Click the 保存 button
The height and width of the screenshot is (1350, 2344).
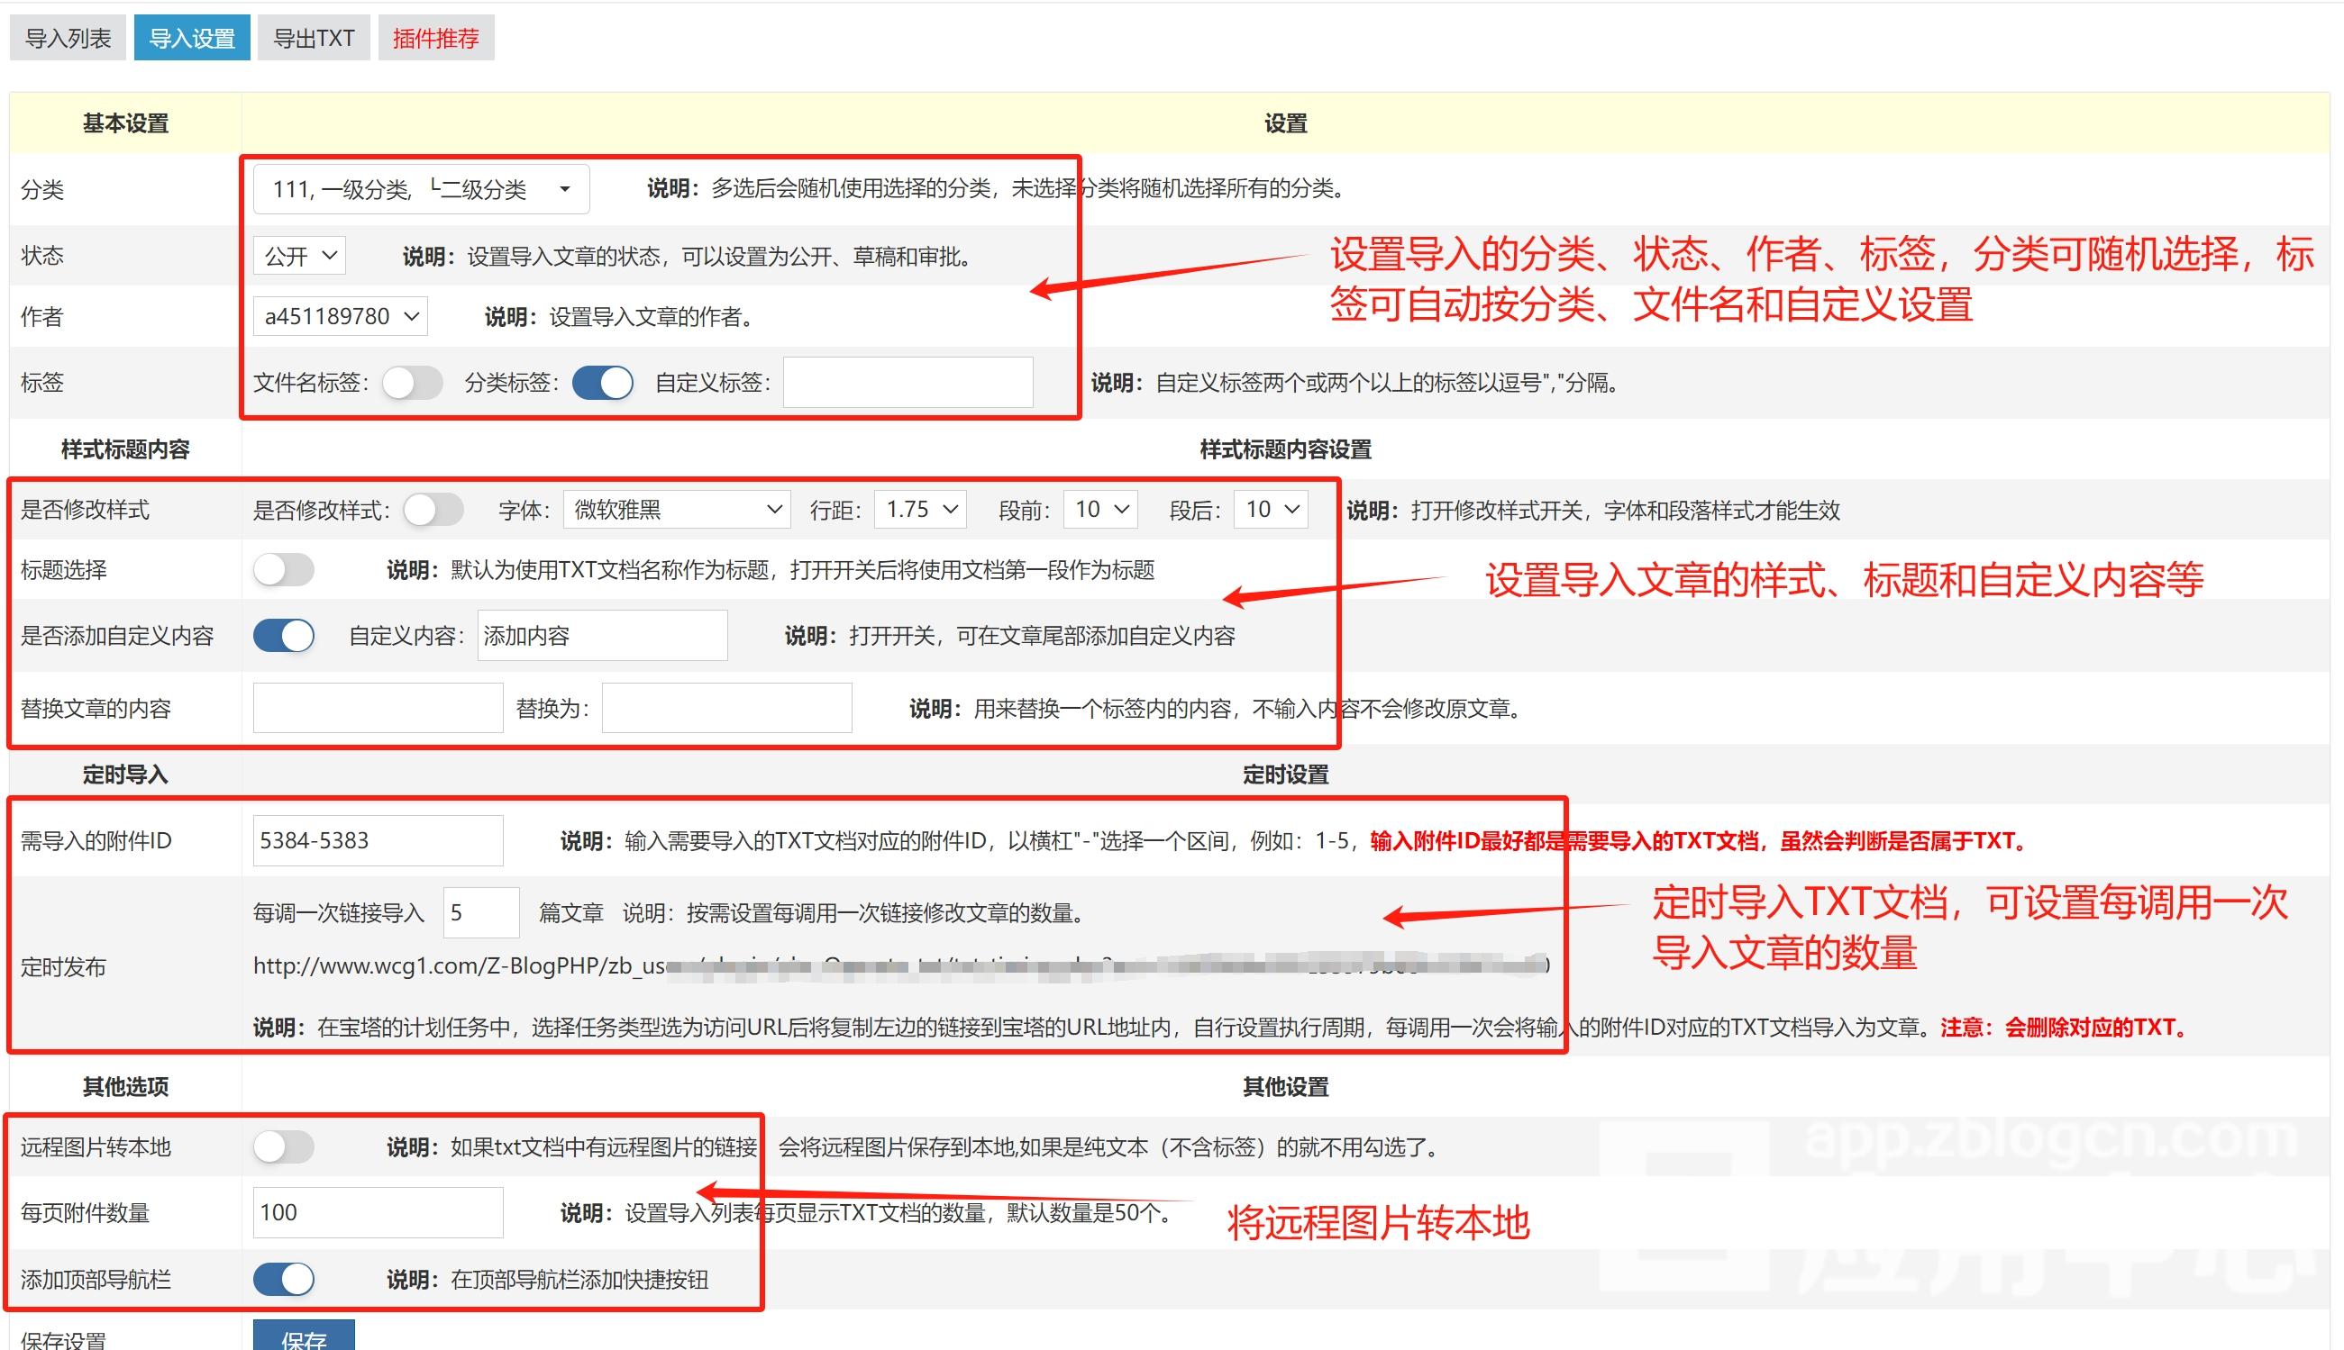coord(304,1337)
